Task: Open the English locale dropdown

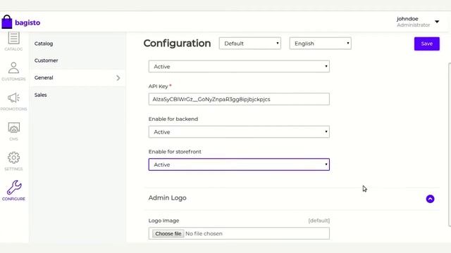Action: pos(320,44)
